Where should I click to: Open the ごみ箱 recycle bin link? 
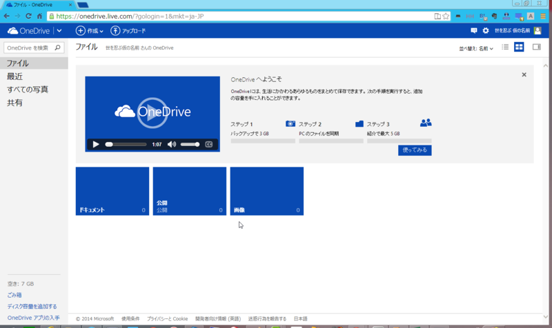click(14, 295)
